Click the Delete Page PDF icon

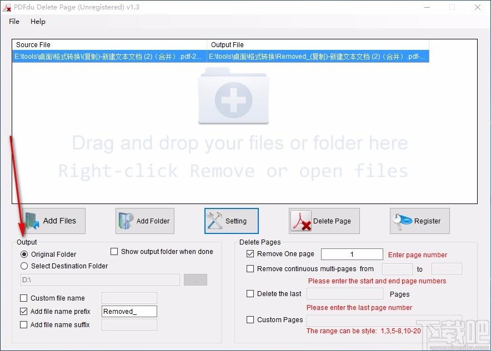click(301, 221)
